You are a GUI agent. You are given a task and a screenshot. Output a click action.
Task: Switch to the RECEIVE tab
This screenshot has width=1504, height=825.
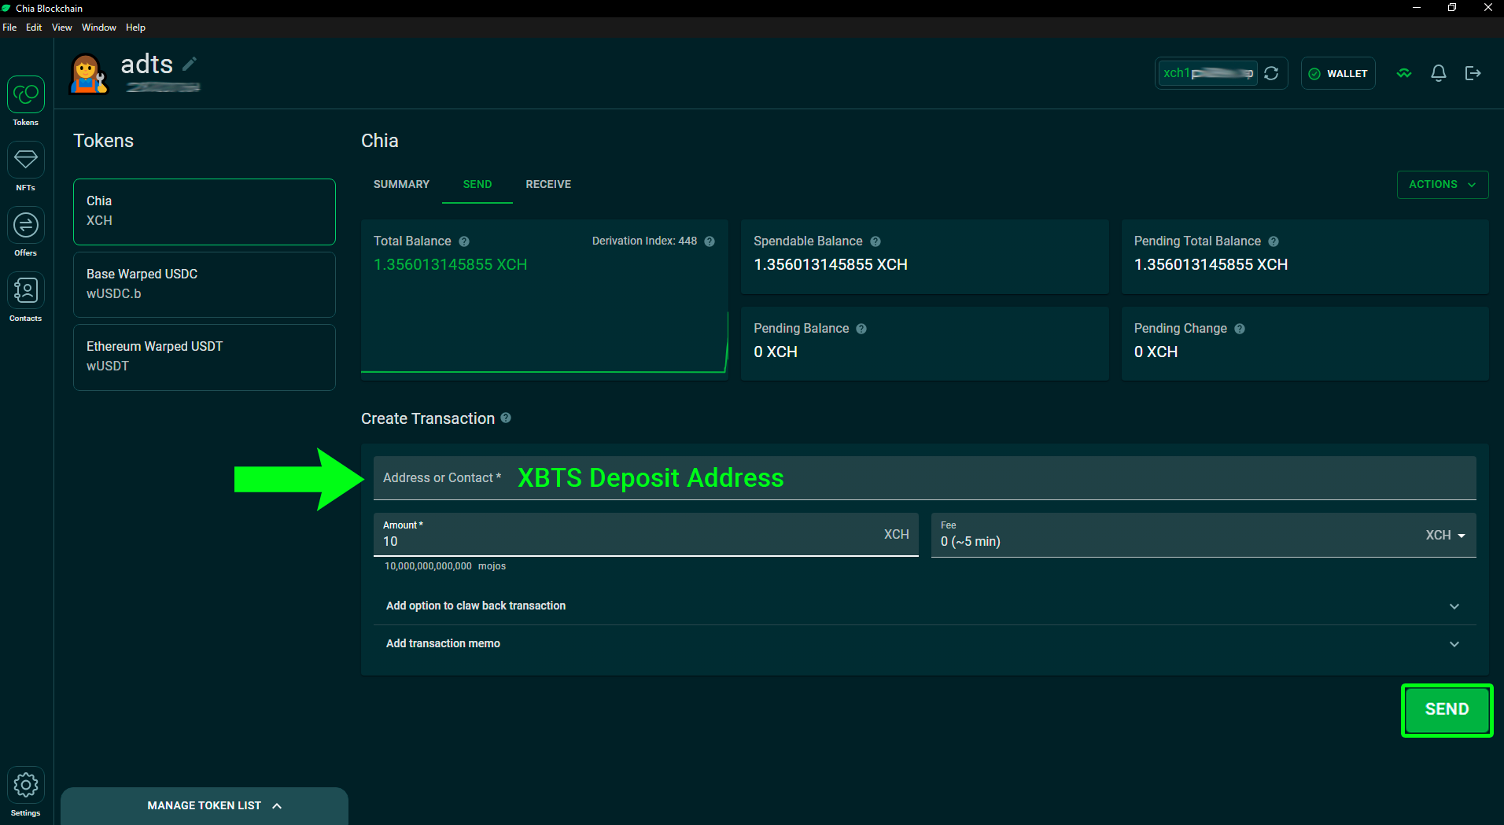coord(548,185)
